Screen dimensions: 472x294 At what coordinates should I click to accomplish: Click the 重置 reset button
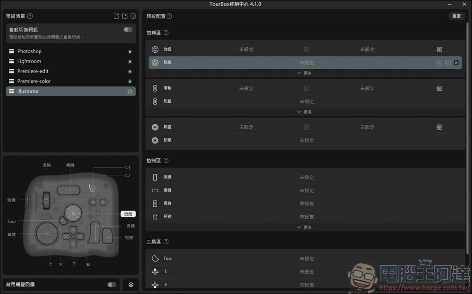[456, 16]
